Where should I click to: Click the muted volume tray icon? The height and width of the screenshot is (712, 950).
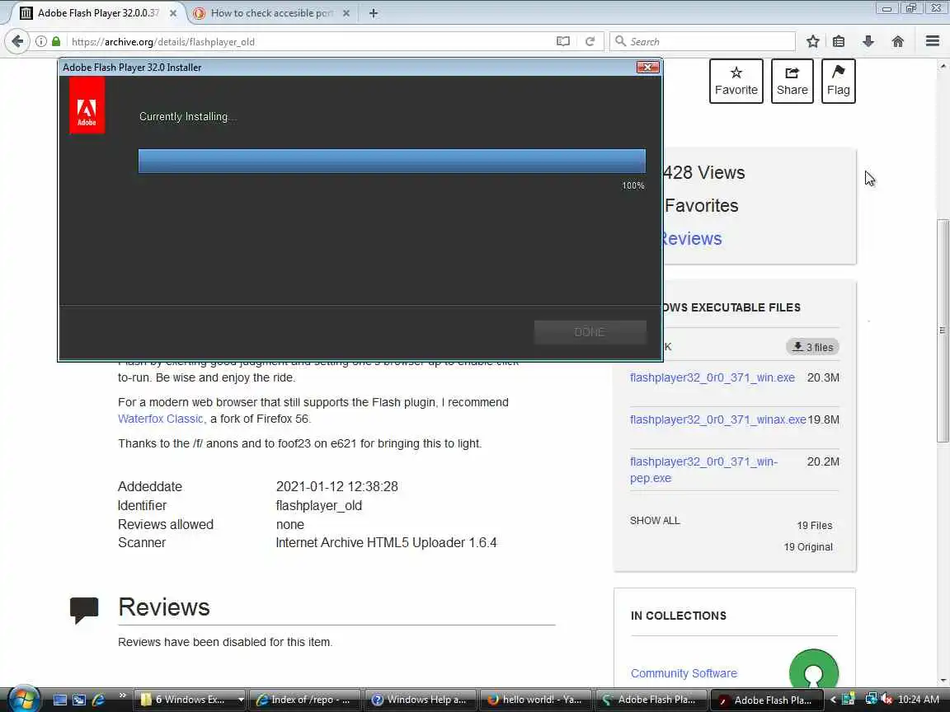(887, 700)
